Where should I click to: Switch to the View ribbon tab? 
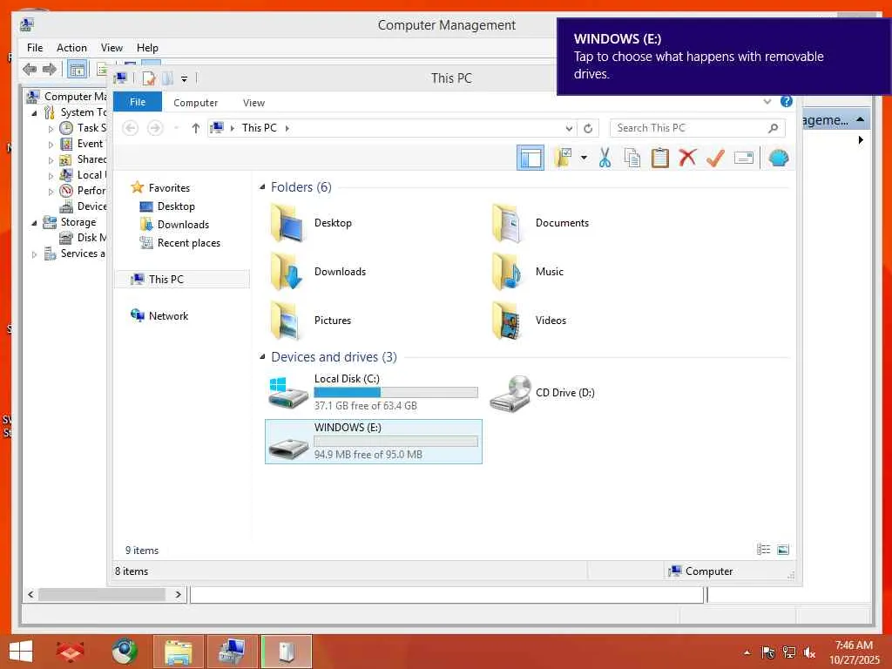point(253,103)
